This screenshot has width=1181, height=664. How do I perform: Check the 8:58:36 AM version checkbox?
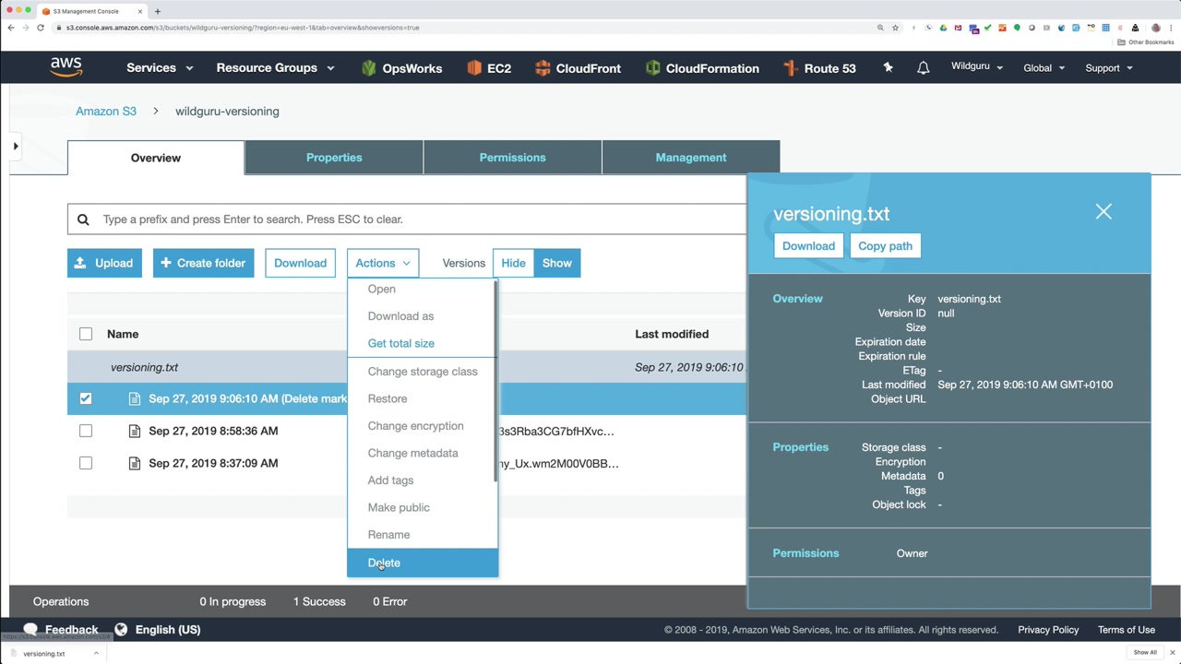pyautogui.click(x=86, y=431)
